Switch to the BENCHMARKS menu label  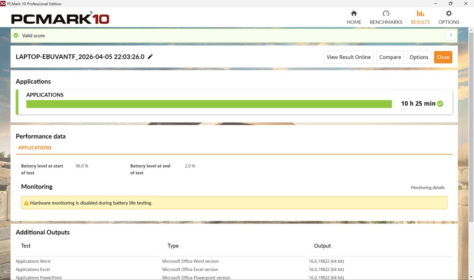coord(386,22)
